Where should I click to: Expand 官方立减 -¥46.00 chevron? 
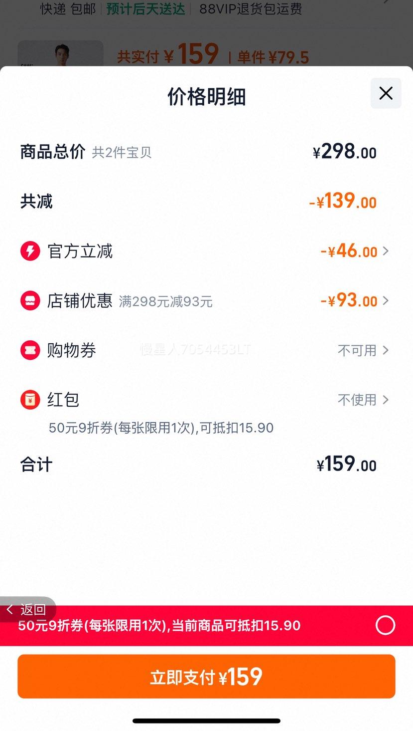coord(386,251)
